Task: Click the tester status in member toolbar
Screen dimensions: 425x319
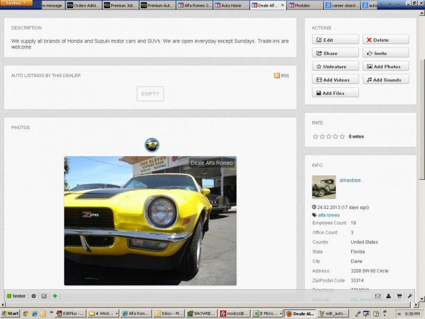Action: [x=16, y=296]
